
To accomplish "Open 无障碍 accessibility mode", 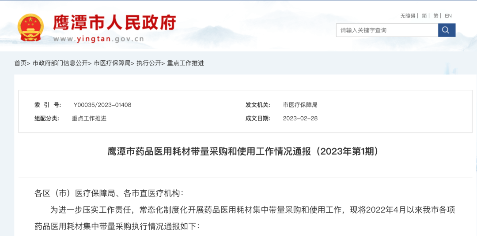I will tap(408, 16).
